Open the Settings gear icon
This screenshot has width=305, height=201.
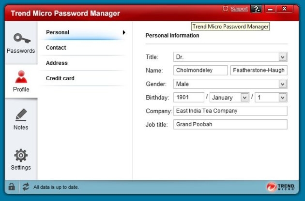click(x=21, y=156)
